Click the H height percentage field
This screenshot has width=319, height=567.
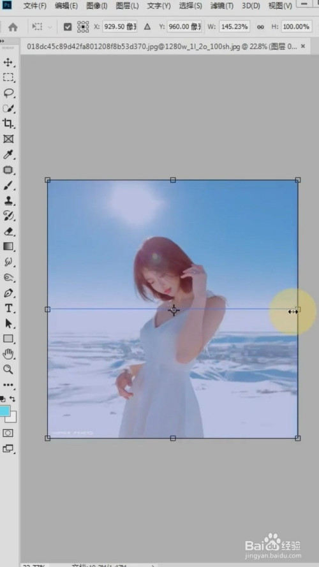297,27
